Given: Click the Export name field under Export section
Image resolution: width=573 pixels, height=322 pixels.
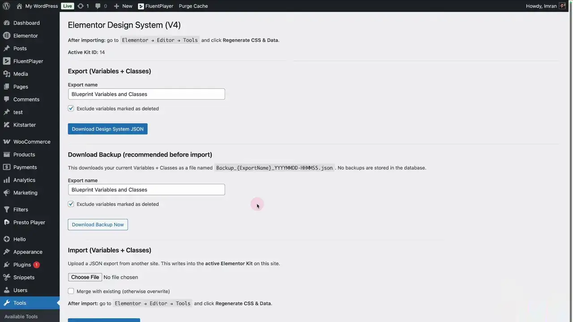Looking at the screenshot, I should (x=146, y=94).
